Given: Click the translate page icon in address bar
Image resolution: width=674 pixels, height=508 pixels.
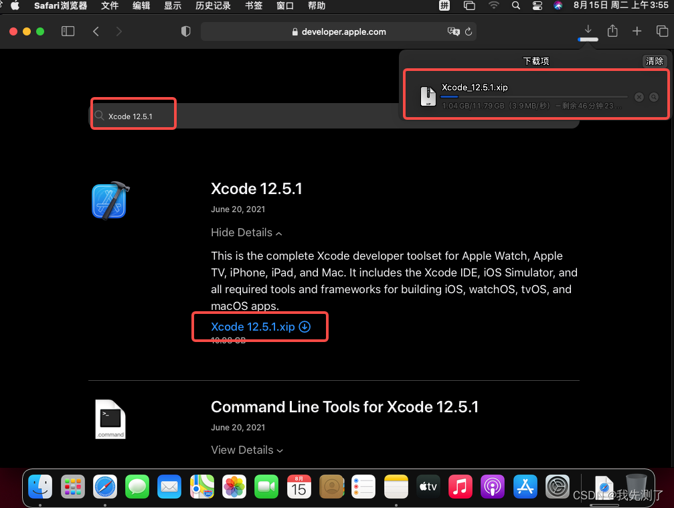Looking at the screenshot, I should pyautogui.click(x=454, y=31).
